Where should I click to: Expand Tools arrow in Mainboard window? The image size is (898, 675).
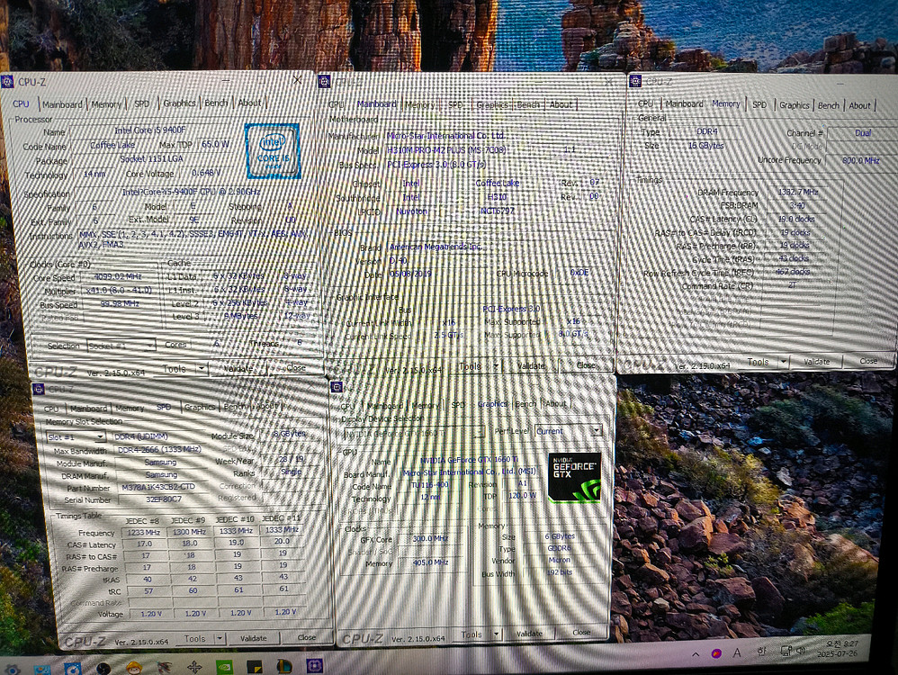pos(496,366)
